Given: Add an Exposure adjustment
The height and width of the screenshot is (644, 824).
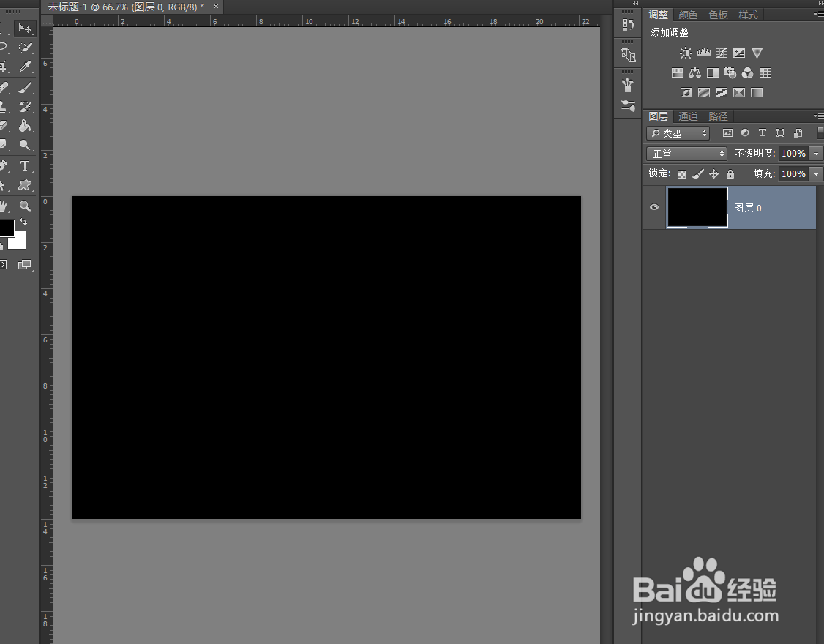Looking at the screenshot, I should coord(739,53).
